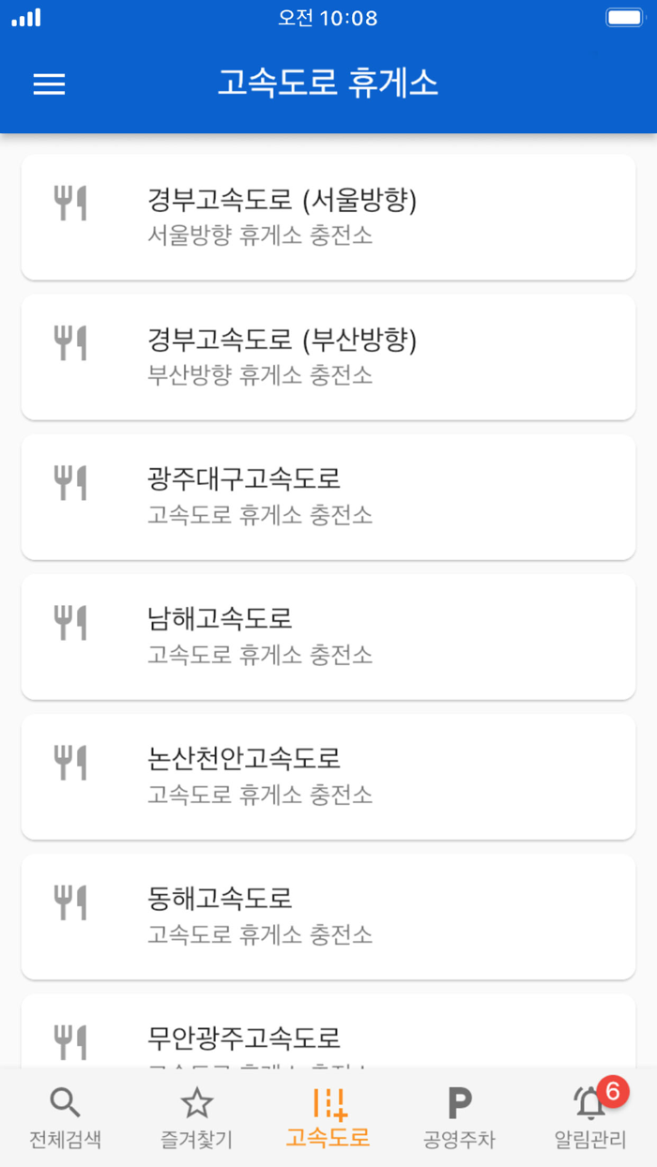The width and height of the screenshot is (657, 1167).
Task: Open the hamburger menu in the header
Action: [49, 85]
